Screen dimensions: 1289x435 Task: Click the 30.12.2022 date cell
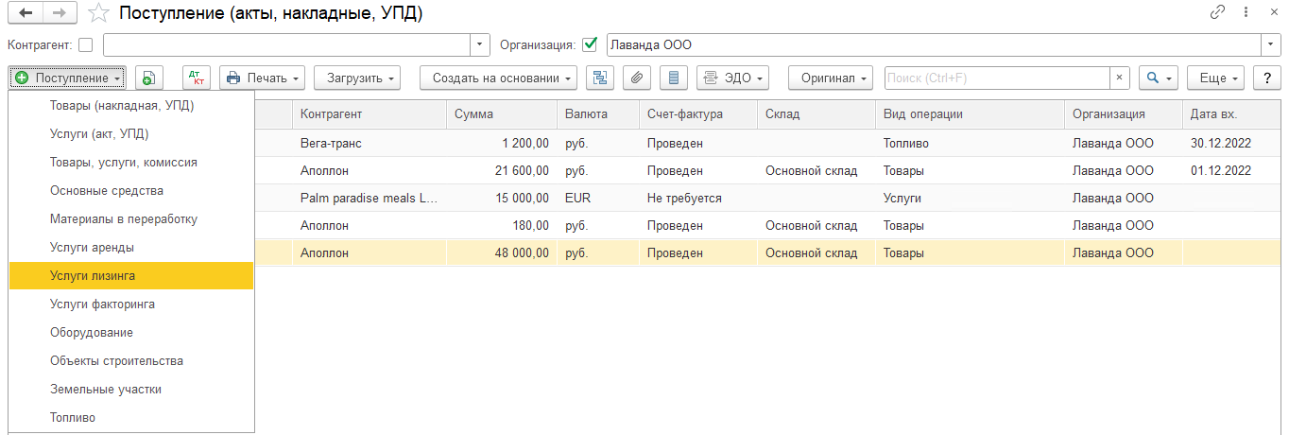point(1232,144)
